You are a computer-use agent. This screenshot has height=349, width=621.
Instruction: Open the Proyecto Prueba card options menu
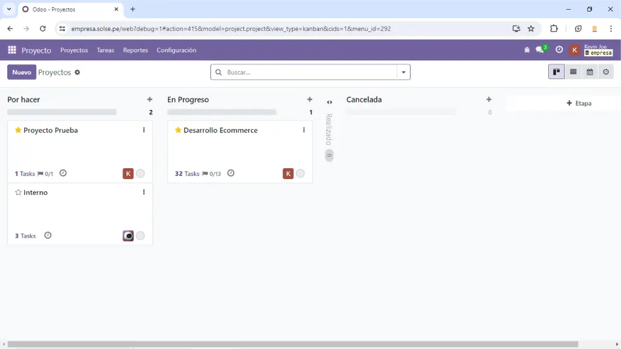pos(144,130)
